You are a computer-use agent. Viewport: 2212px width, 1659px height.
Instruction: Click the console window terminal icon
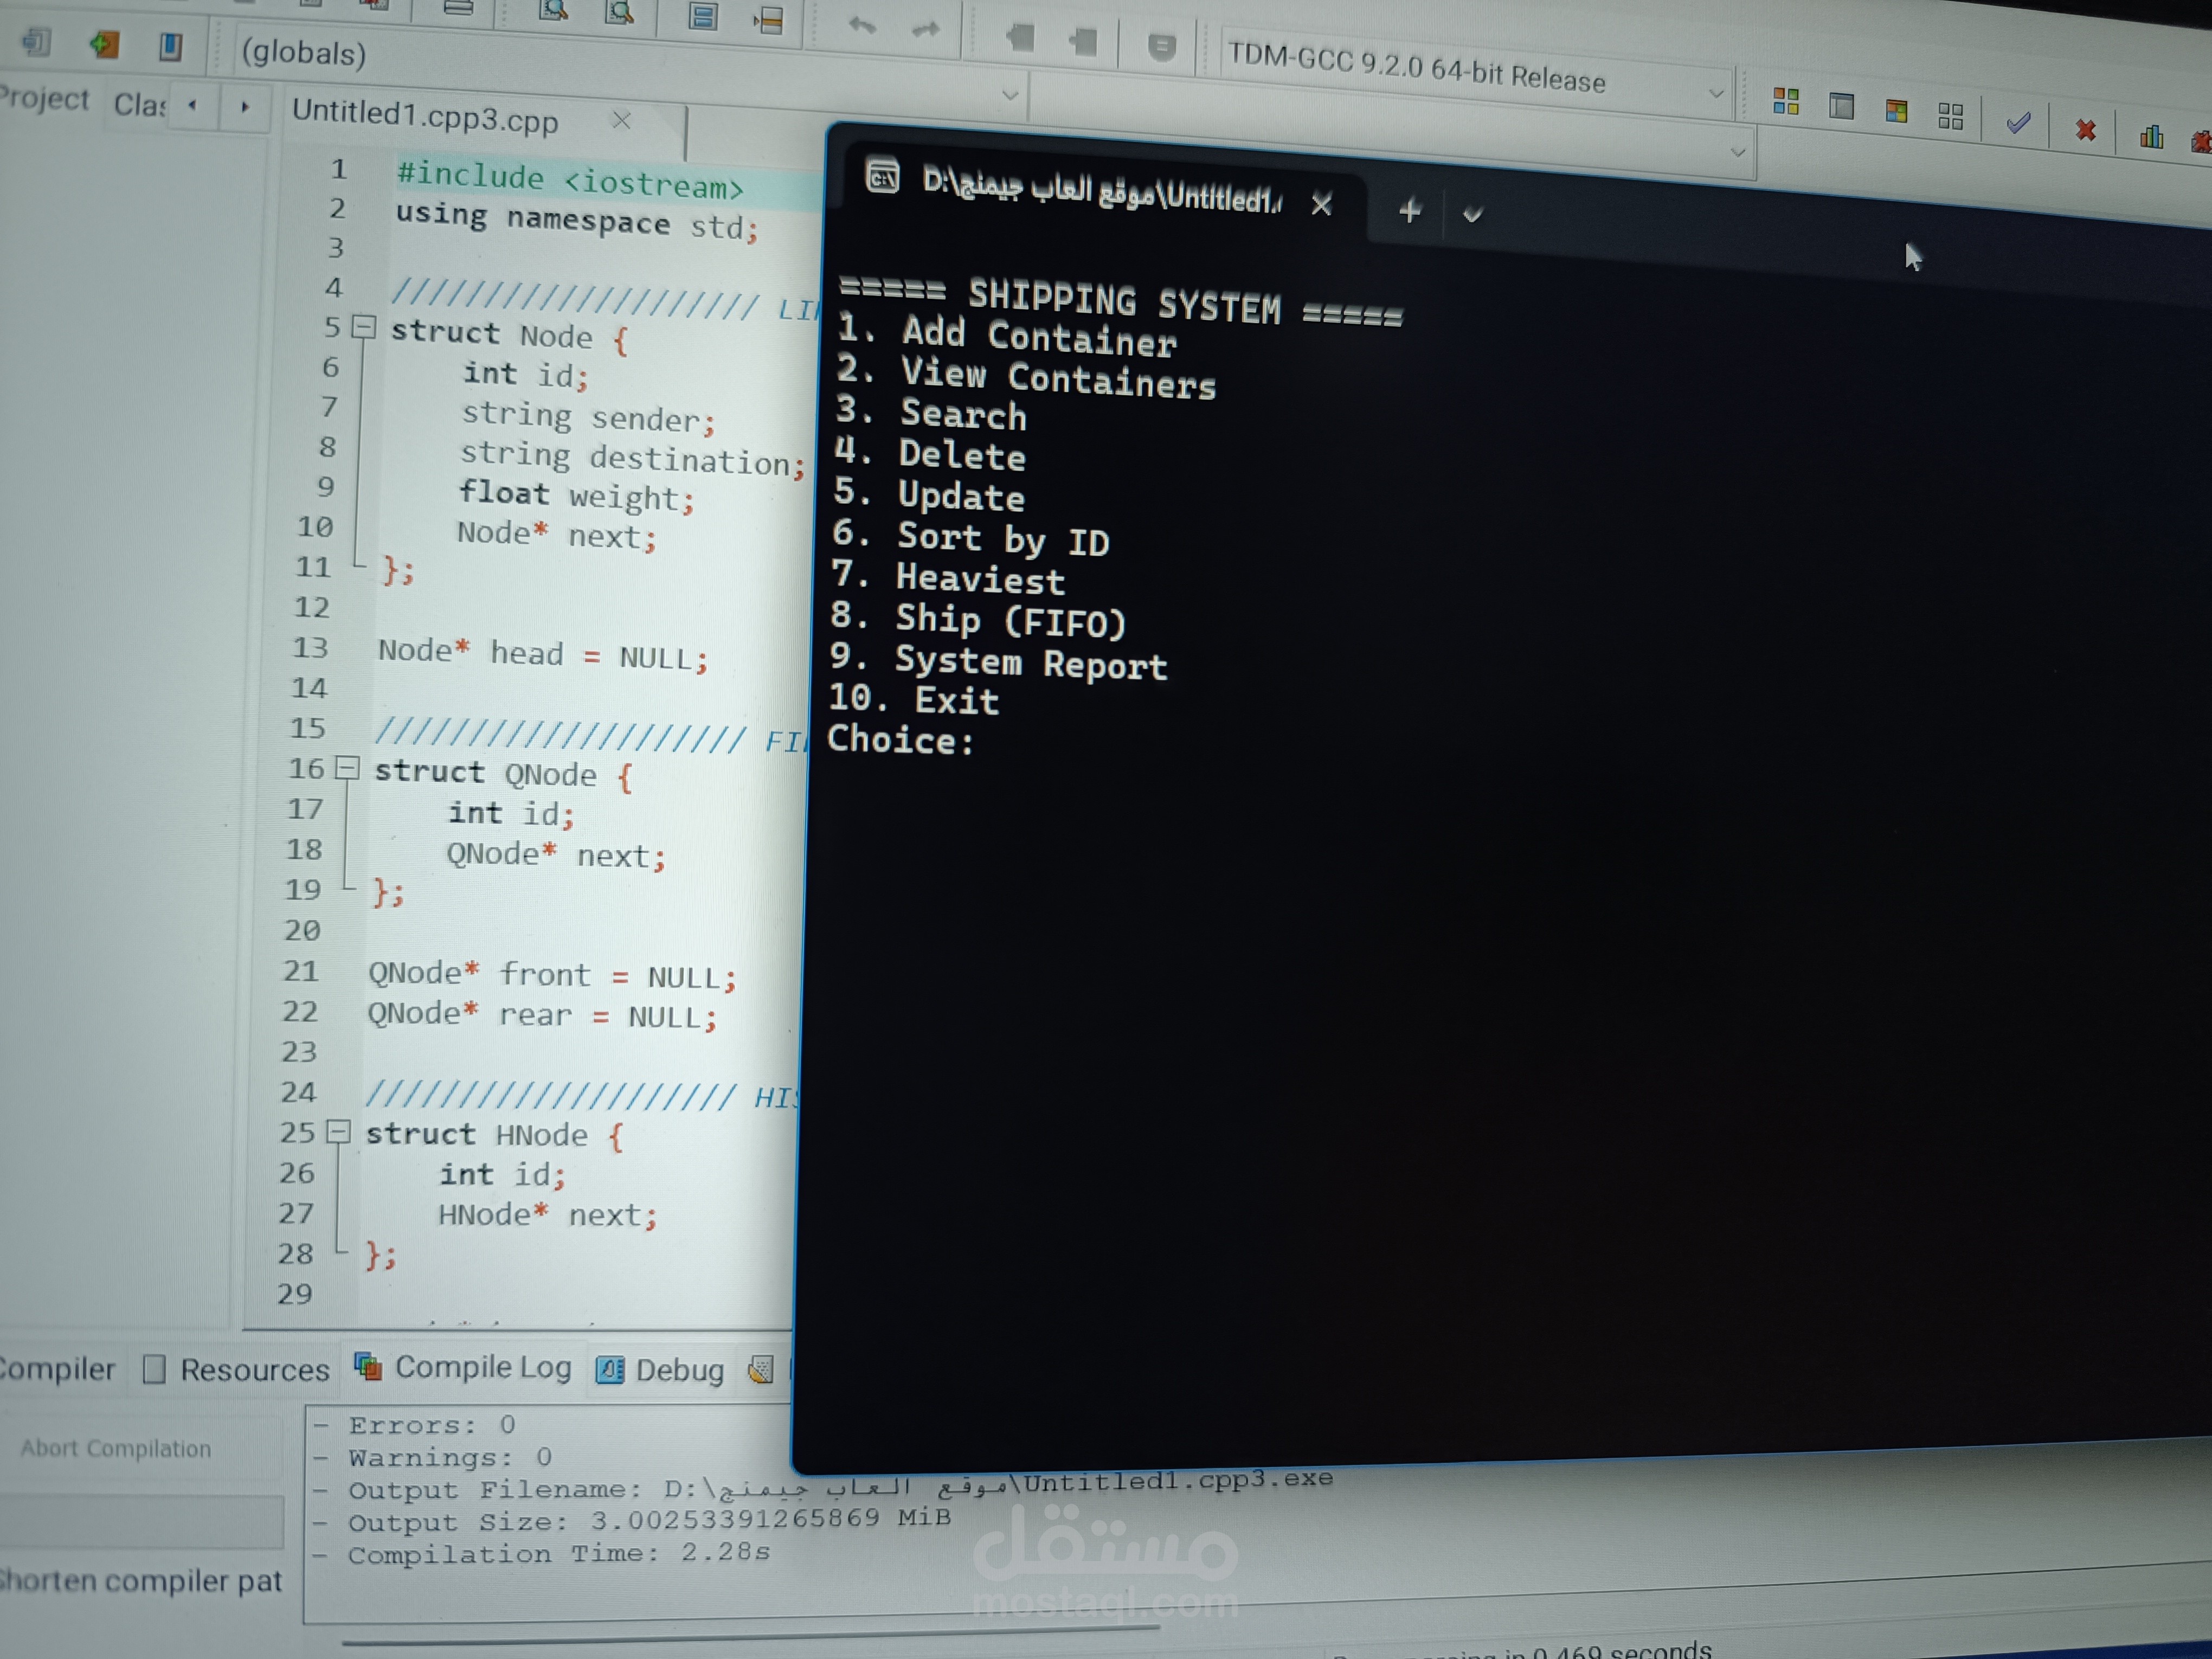pyautogui.click(x=882, y=177)
